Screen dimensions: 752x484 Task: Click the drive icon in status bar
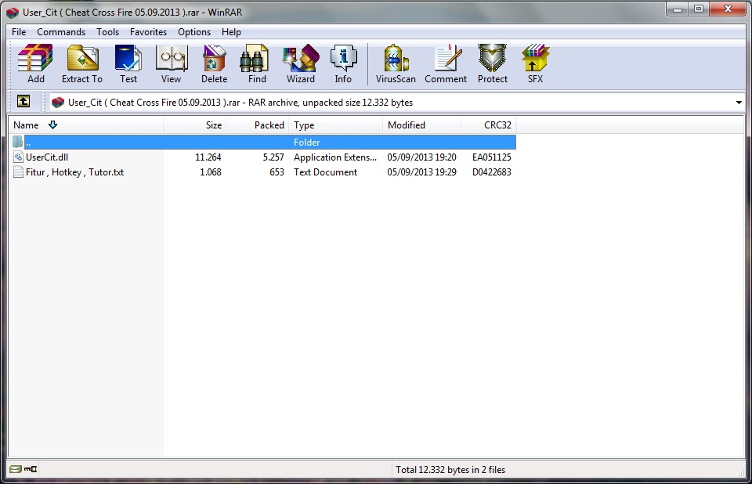16,469
